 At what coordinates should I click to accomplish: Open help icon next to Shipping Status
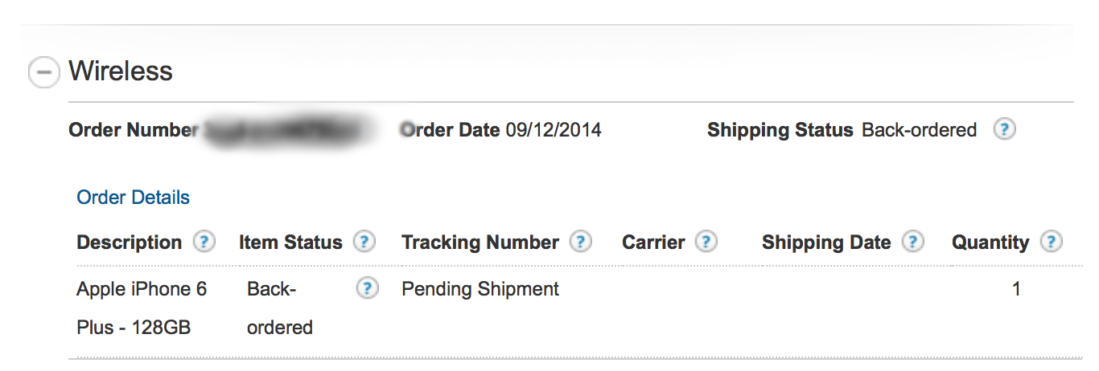coord(1003,130)
